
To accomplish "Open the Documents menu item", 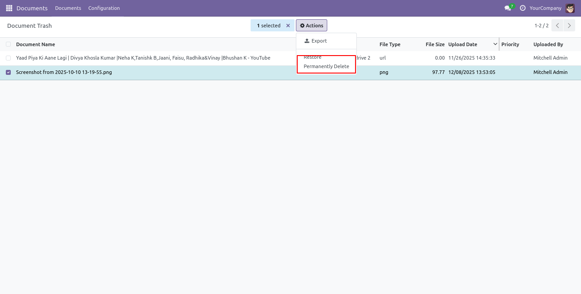I will tap(68, 8).
